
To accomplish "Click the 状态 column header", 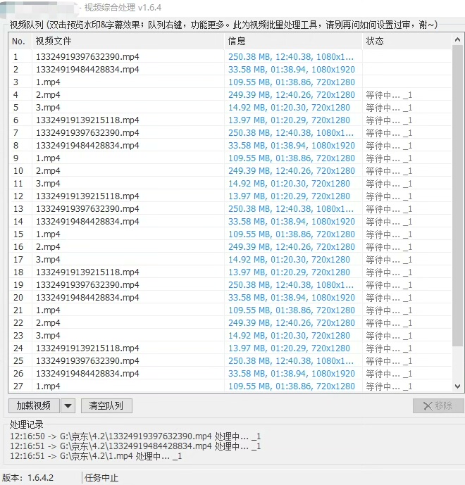I will click(407, 41).
